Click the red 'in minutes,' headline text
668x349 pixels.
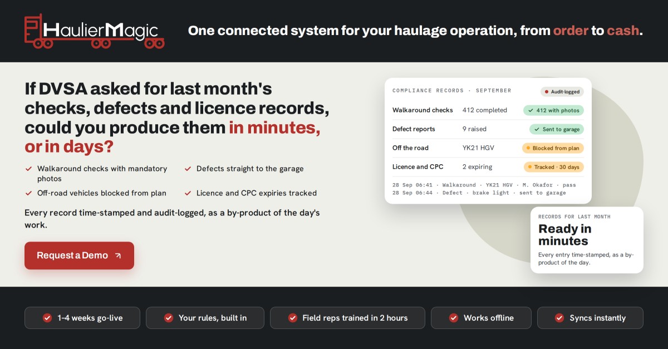click(274, 127)
